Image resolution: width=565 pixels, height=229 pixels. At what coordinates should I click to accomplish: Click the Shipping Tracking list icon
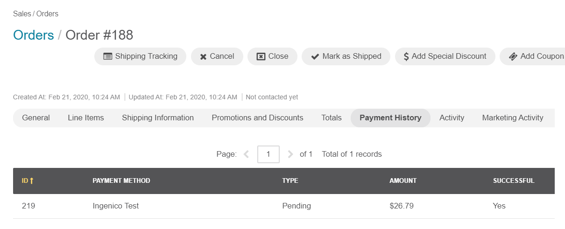[x=107, y=56]
